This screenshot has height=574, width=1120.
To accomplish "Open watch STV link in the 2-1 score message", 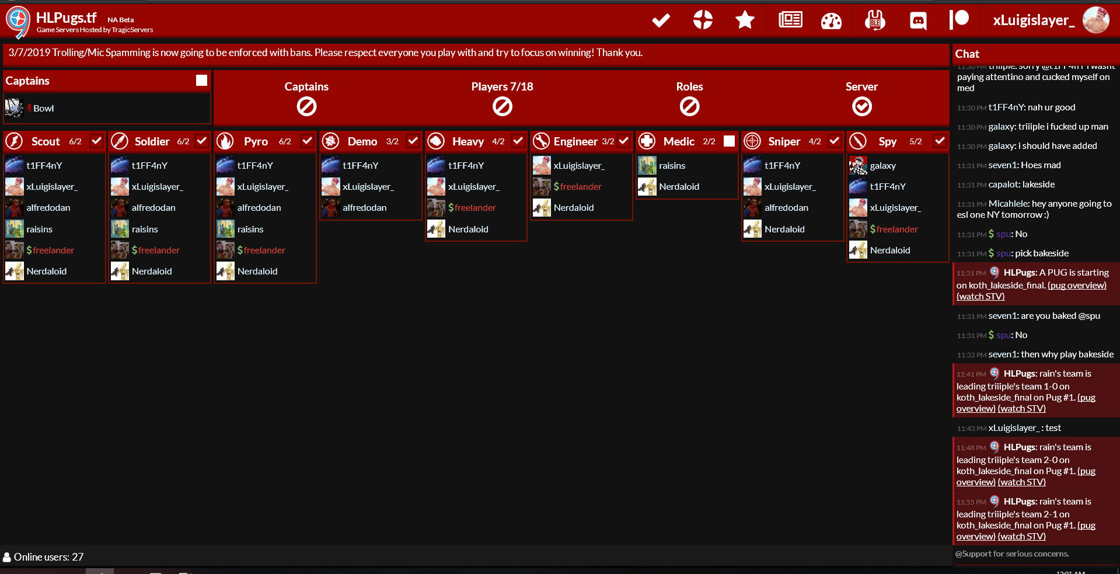I will (1021, 536).
